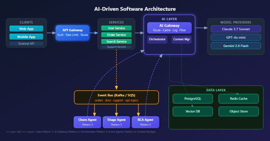Click 'Pattern 3' under Churn Agent
Image resolution: width=270 pixels, height=141 pixels.
87,125
